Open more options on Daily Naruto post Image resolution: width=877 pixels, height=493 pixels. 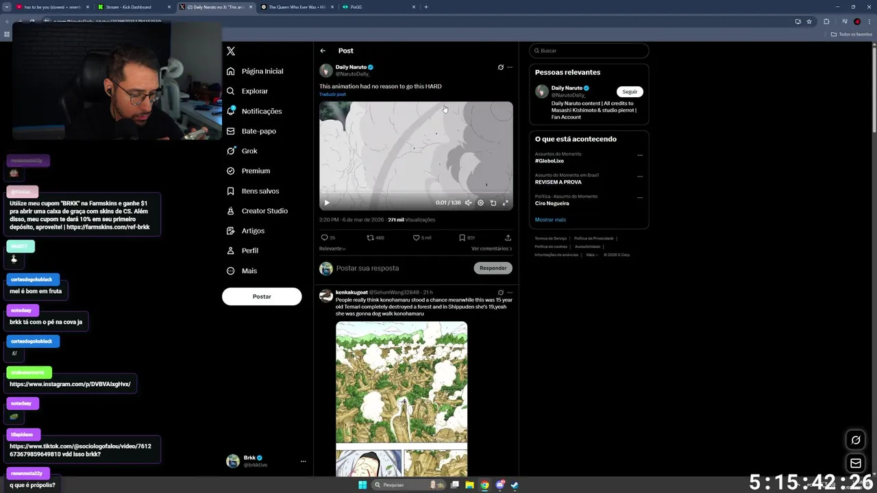(510, 67)
